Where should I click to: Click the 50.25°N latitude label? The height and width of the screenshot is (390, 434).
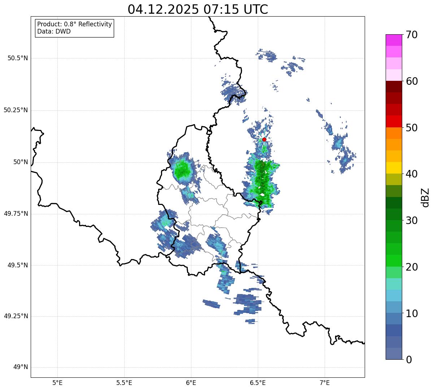16,110
